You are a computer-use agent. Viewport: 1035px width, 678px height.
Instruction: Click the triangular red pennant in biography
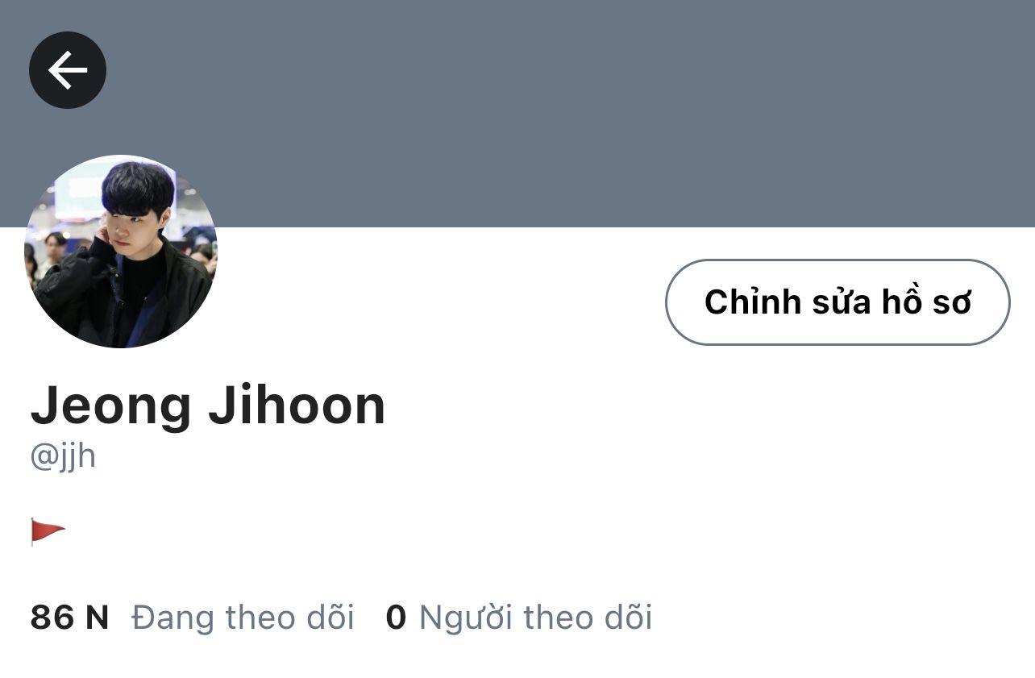point(48,532)
